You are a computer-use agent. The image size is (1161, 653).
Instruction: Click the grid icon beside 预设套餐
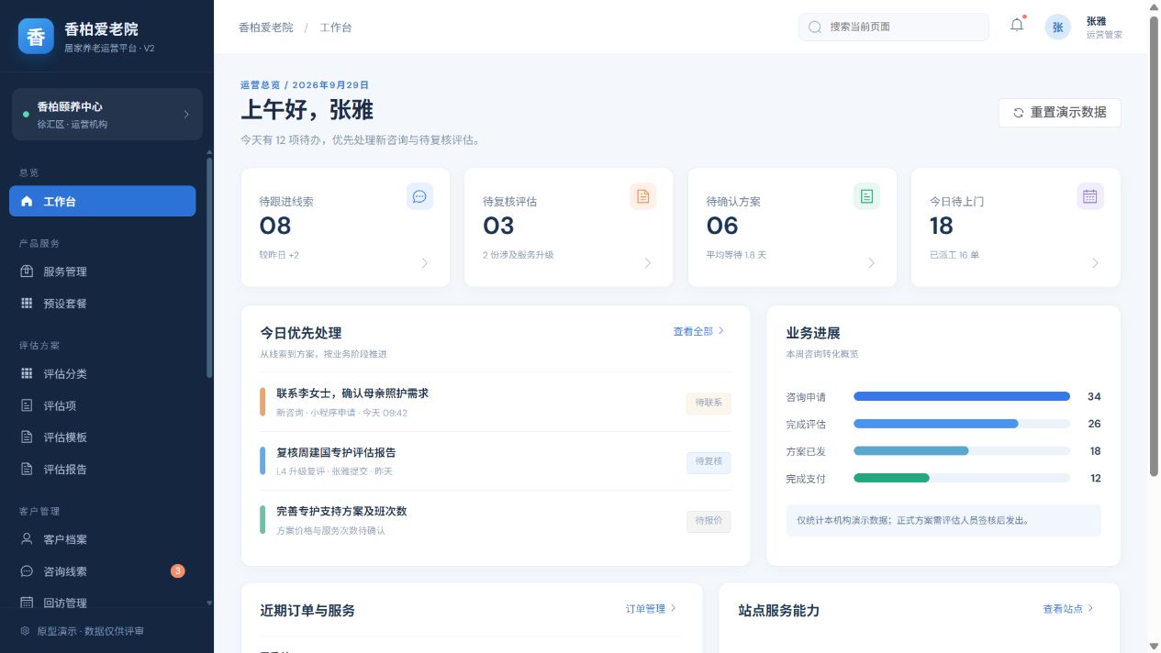[x=27, y=304]
